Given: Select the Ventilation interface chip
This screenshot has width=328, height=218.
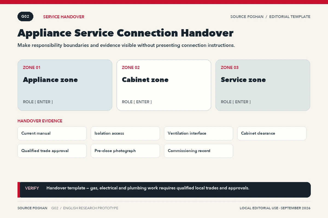Looking at the screenshot, I should pos(199,134).
